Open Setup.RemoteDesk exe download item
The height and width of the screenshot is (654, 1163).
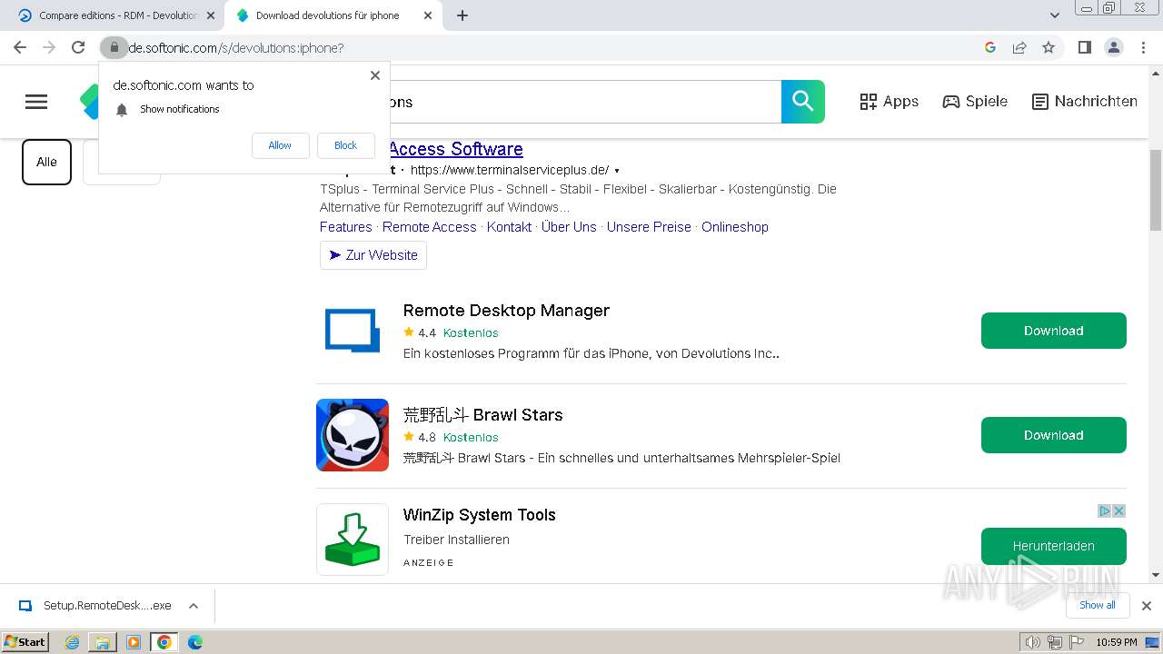click(x=97, y=606)
